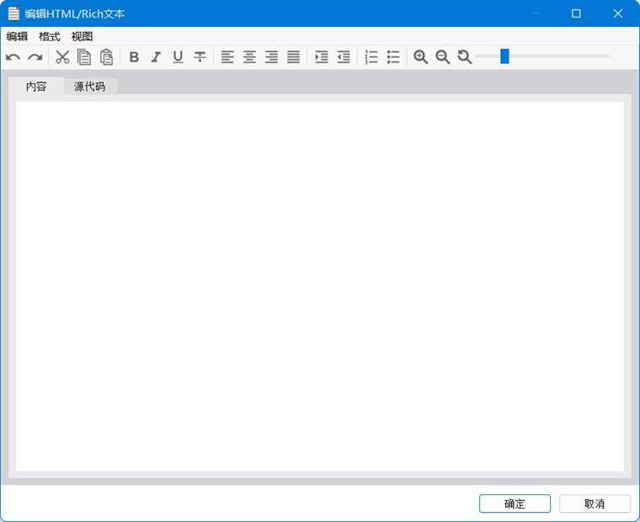Toggle bold formatting
Image resolution: width=640 pixels, height=522 pixels.
(134, 56)
